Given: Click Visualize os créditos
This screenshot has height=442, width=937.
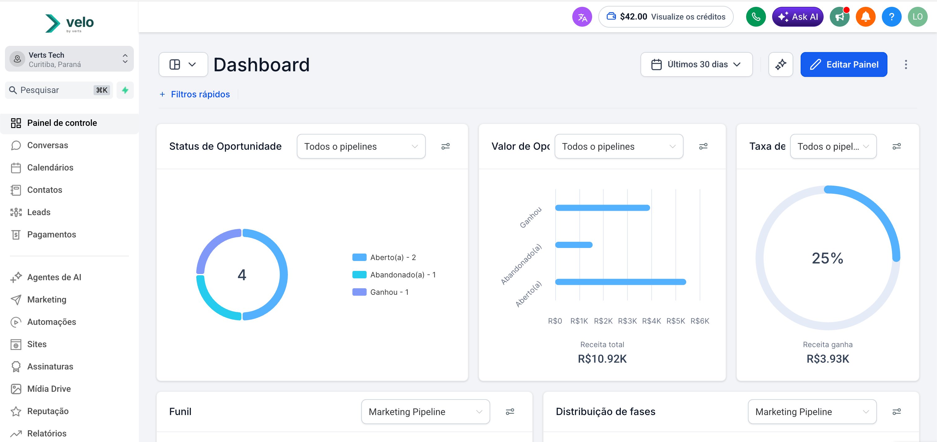Looking at the screenshot, I should [x=688, y=17].
